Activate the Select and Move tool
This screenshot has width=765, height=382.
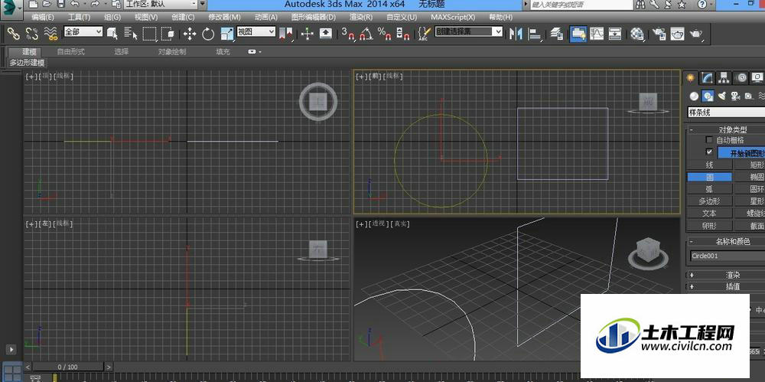(x=189, y=34)
